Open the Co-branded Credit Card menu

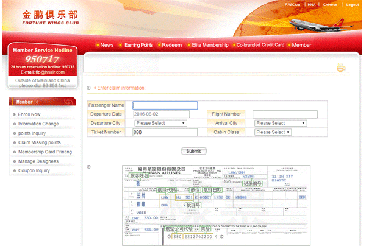(260, 44)
